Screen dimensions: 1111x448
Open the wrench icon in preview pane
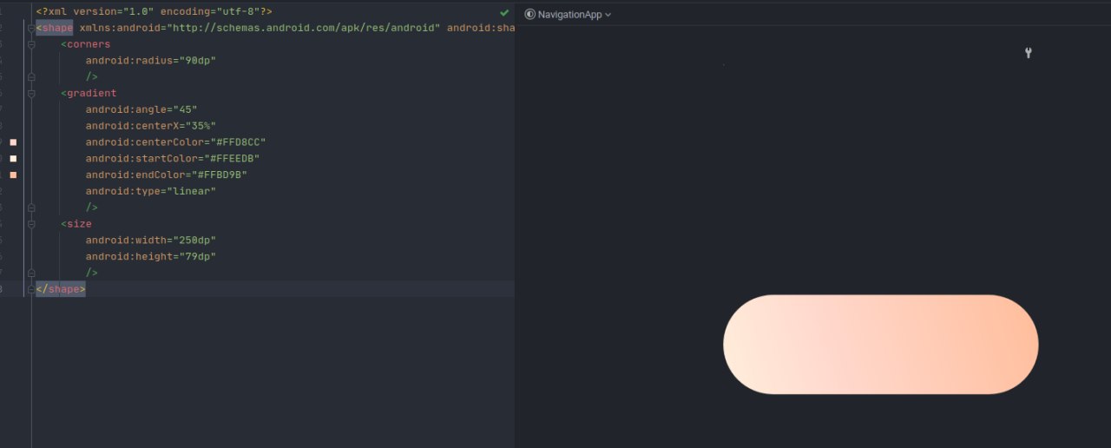pyautogui.click(x=1029, y=53)
